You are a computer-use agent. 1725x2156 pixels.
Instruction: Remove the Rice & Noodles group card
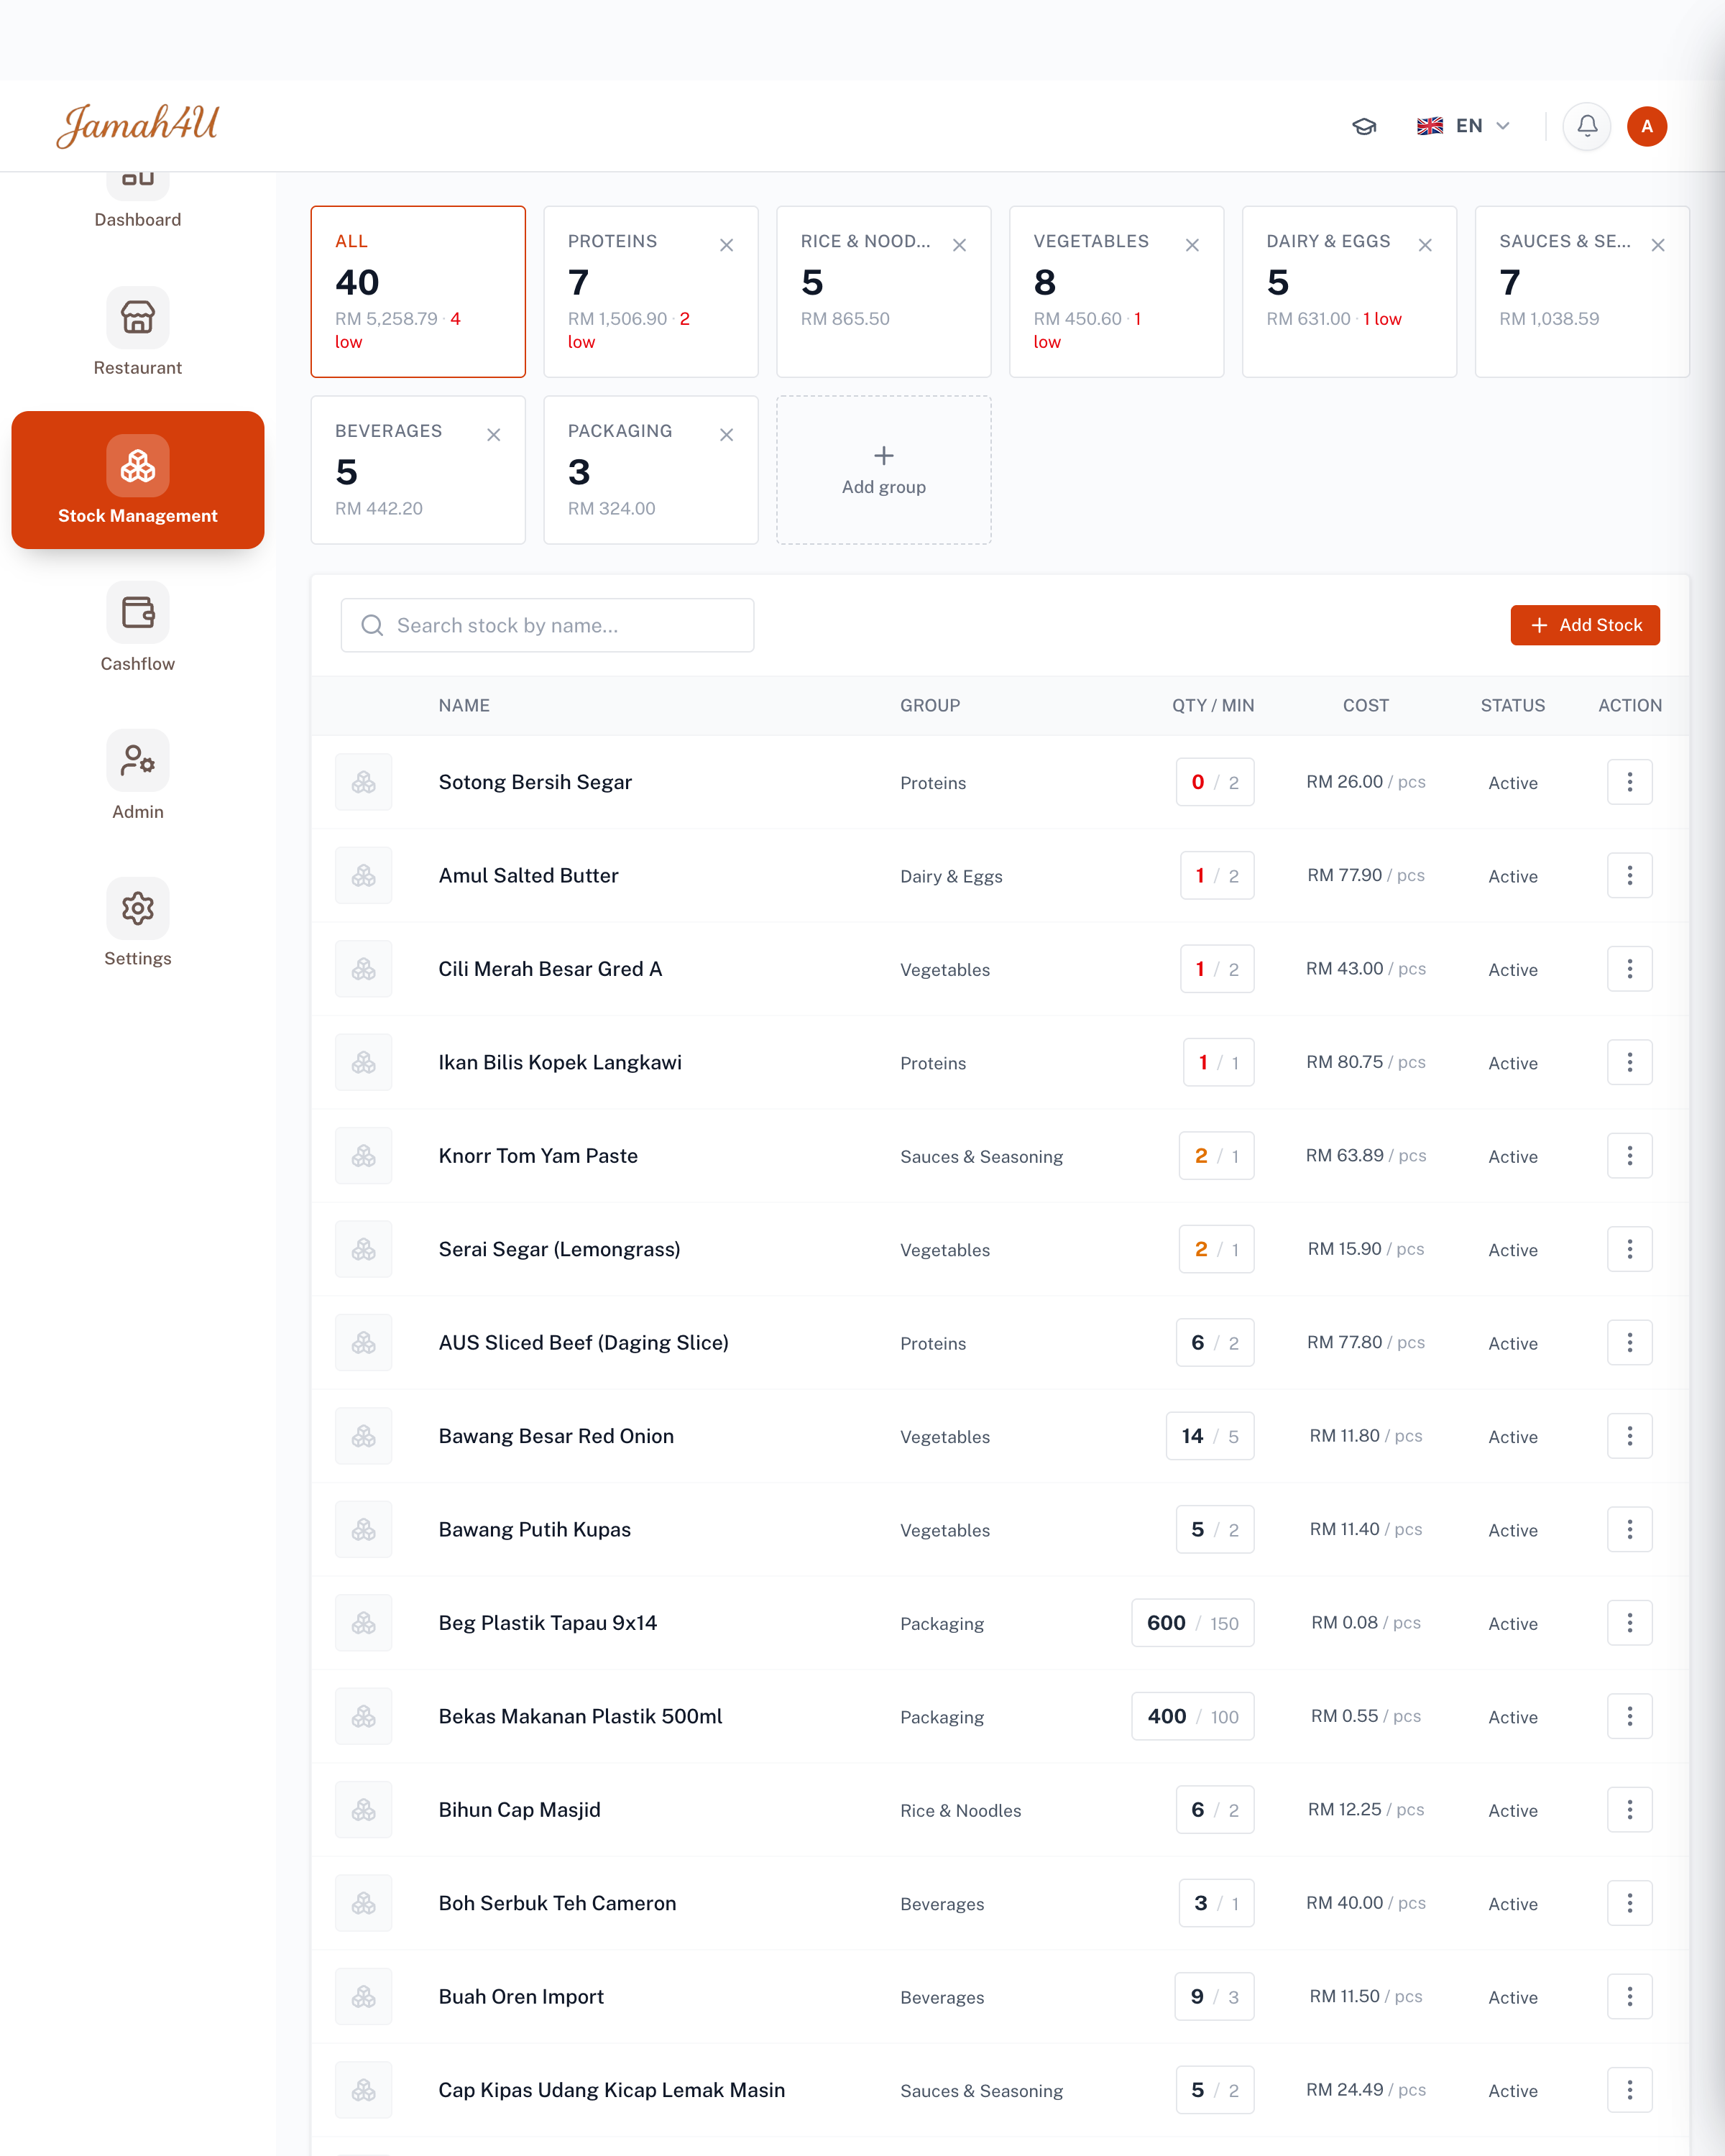tap(960, 245)
